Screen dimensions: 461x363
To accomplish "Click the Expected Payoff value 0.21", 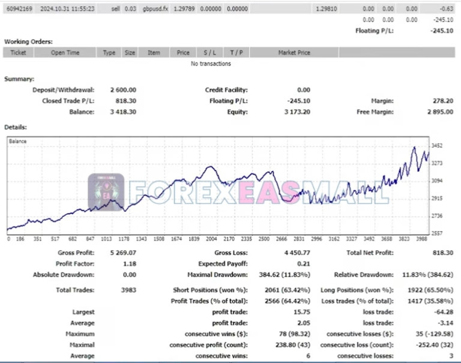I will (303, 264).
